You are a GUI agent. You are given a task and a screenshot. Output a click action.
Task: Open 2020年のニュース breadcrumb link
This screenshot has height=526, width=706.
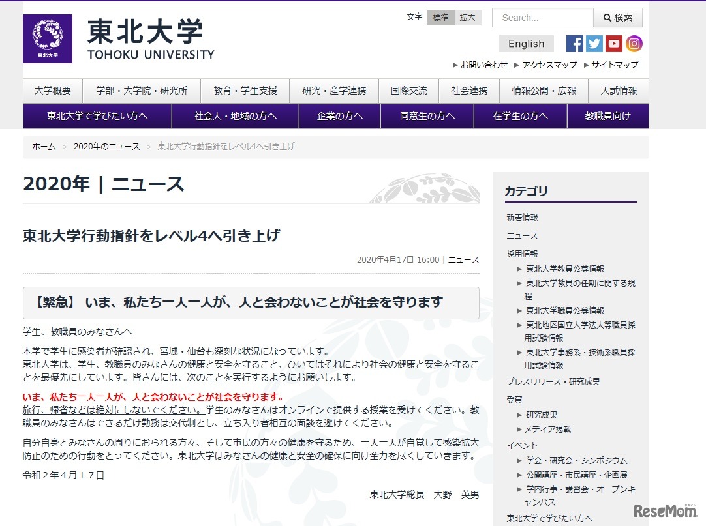pyautogui.click(x=106, y=147)
